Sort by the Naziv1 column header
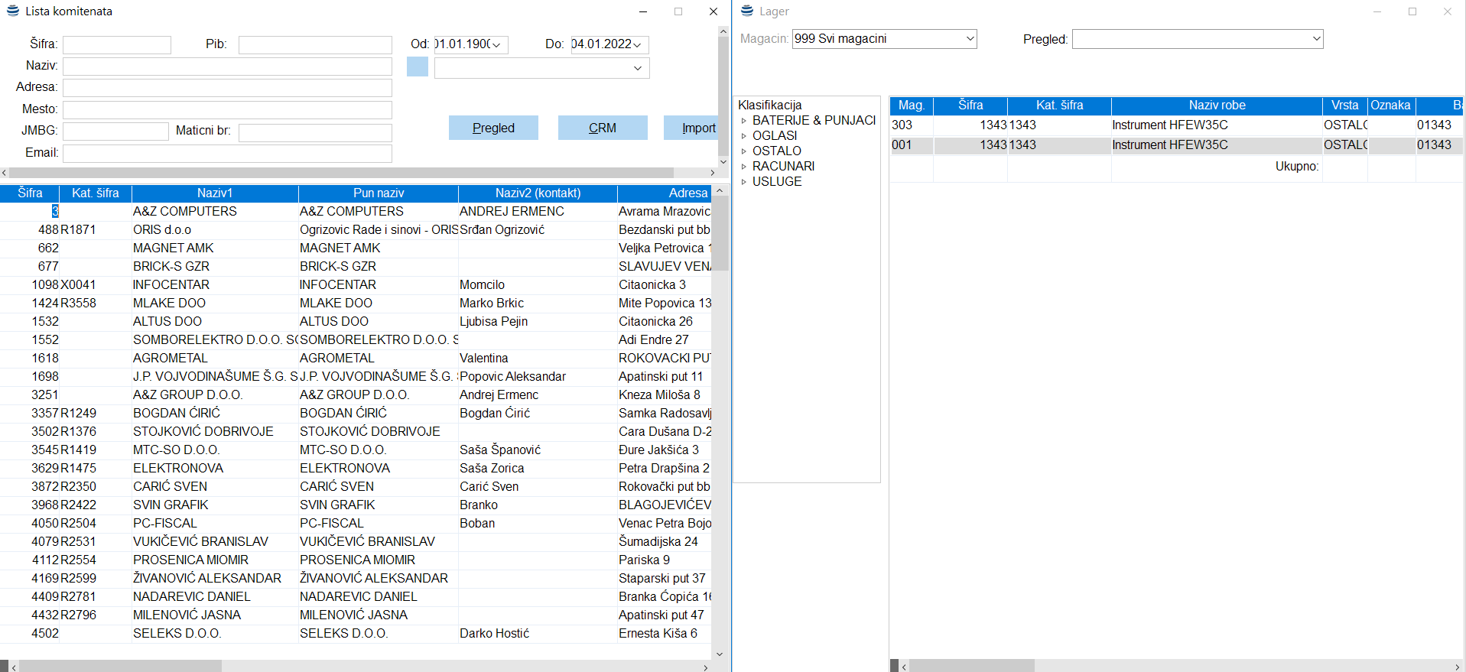 pyautogui.click(x=214, y=193)
